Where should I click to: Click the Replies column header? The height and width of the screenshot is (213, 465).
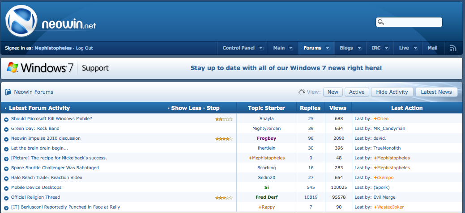[310, 108]
